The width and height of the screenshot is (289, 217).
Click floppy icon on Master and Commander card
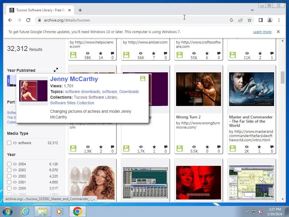click(x=233, y=149)
